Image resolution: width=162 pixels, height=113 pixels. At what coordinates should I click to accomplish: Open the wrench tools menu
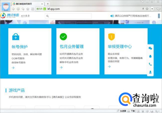[158, 9]
